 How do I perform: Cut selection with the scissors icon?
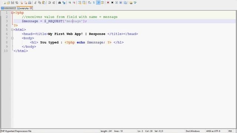coord(35,3)
